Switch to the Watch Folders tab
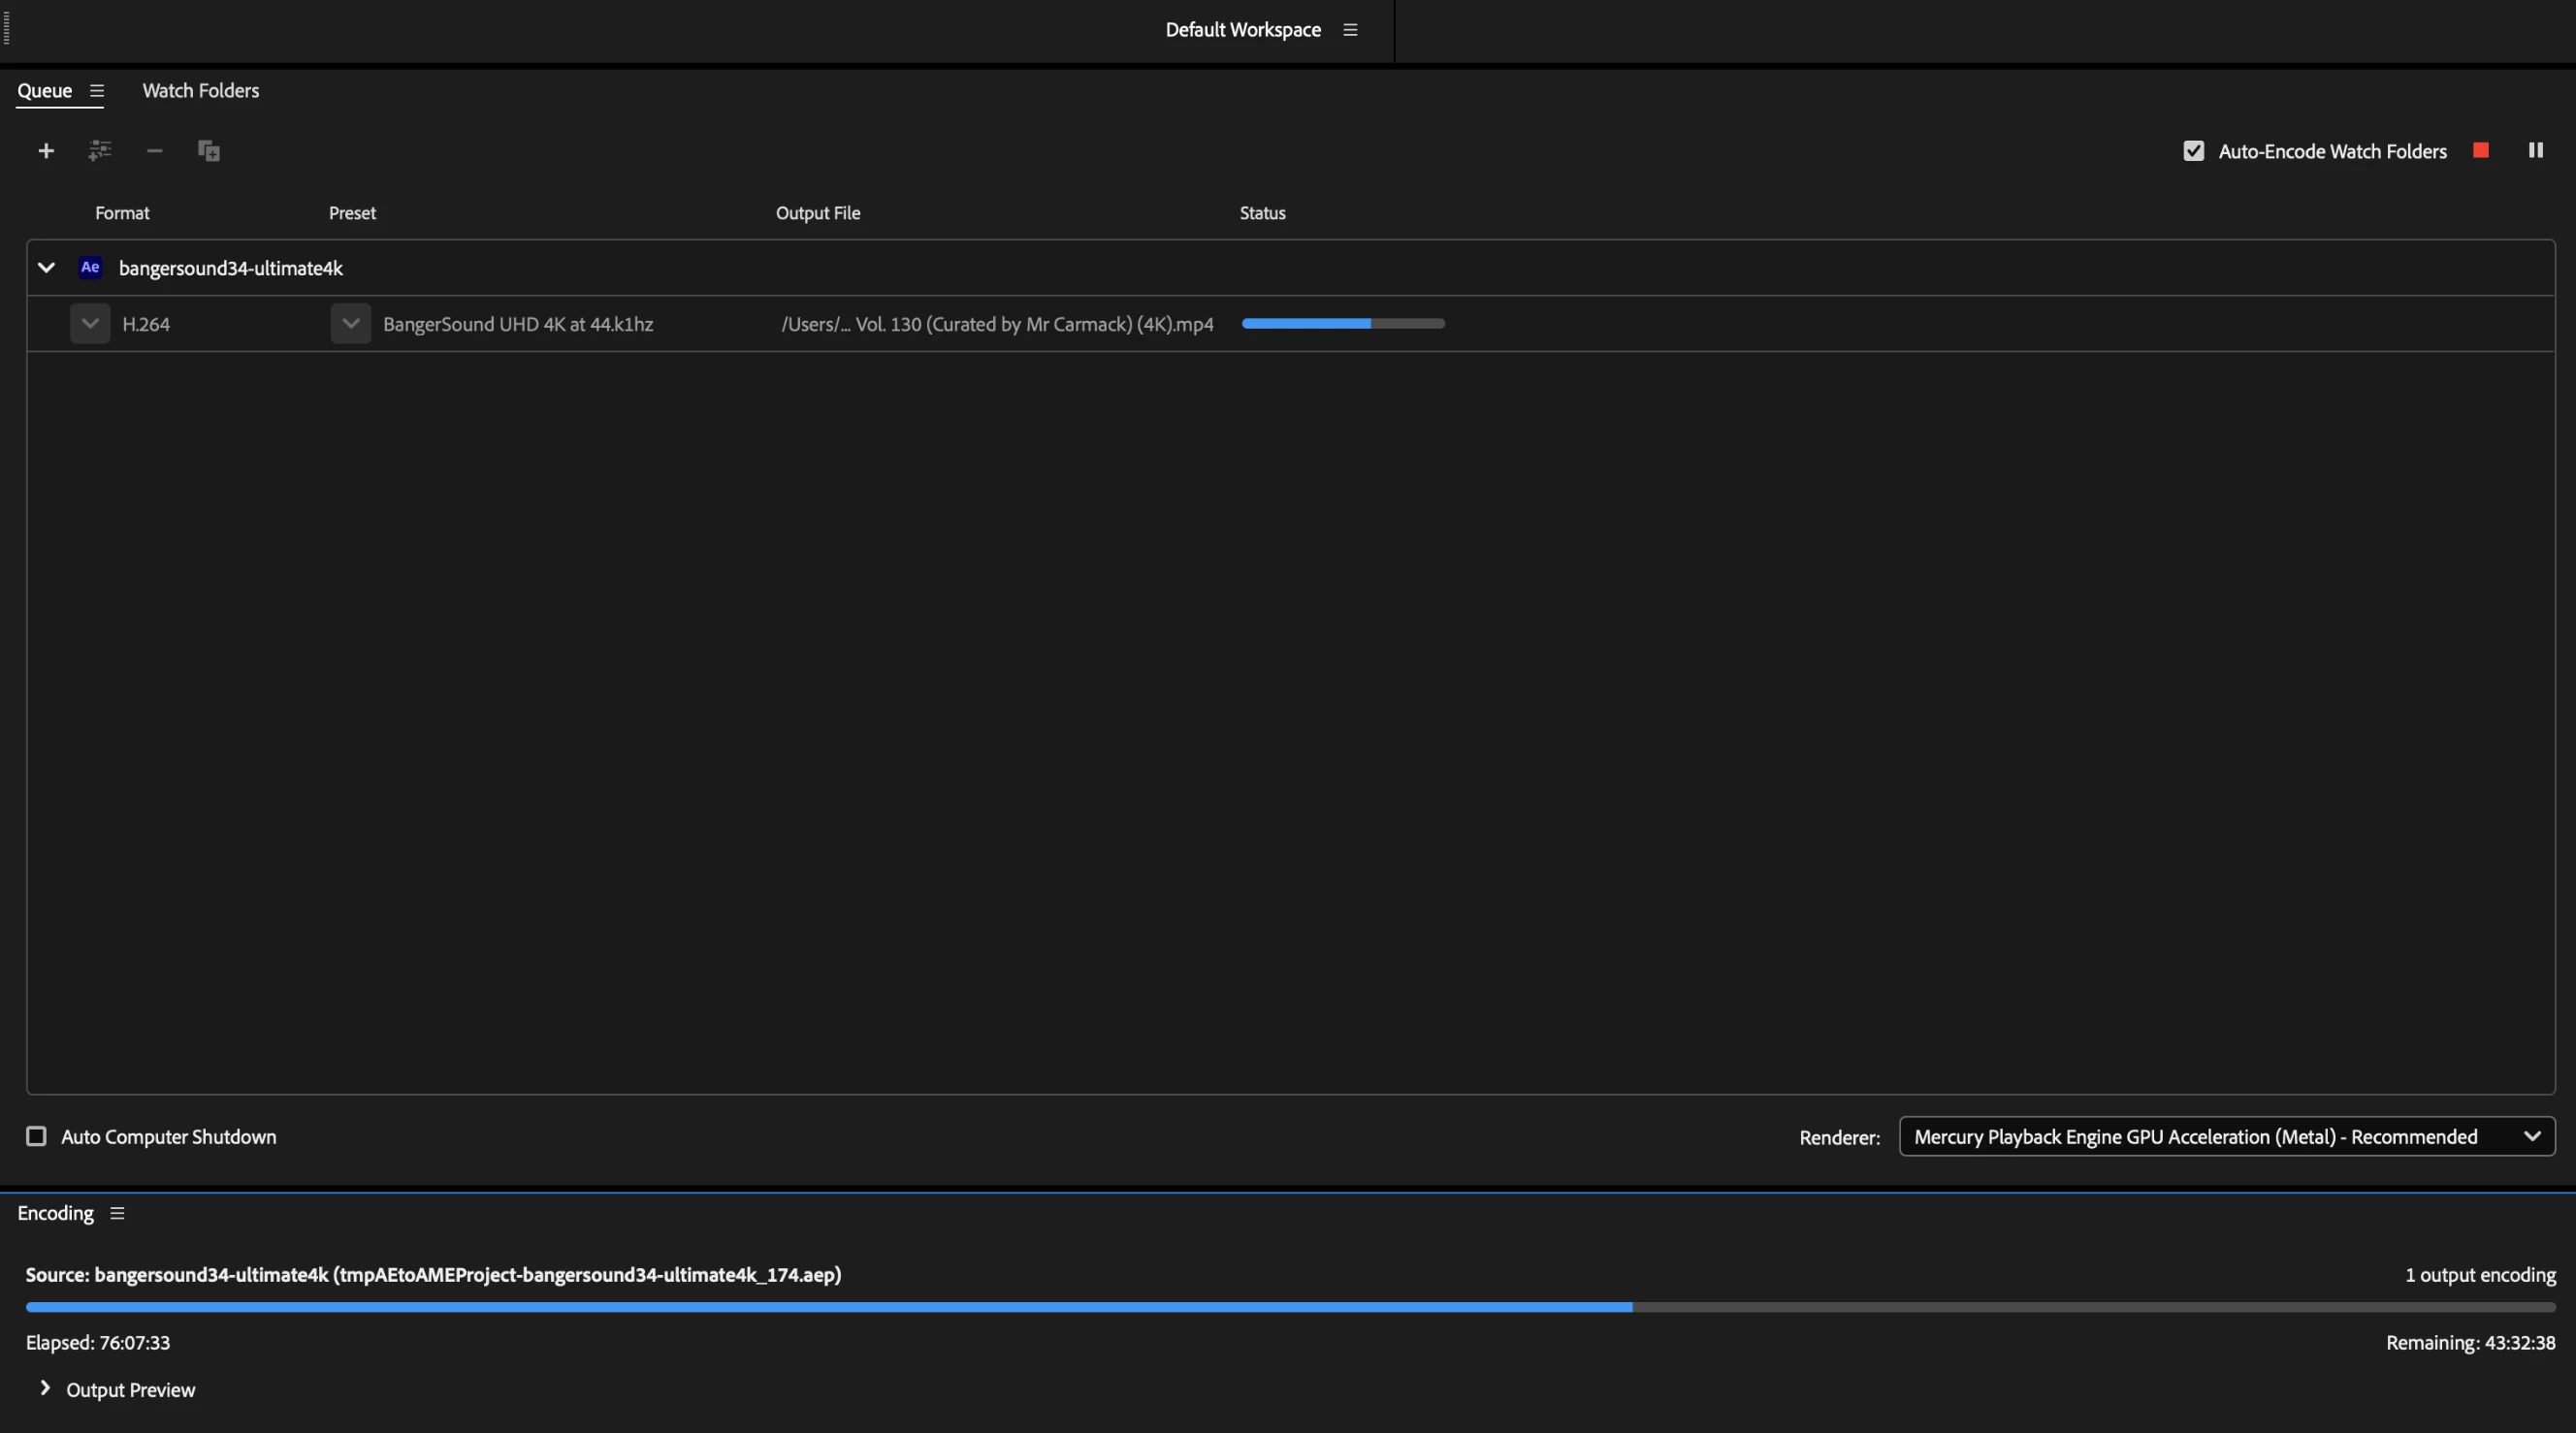 [201, 91]
